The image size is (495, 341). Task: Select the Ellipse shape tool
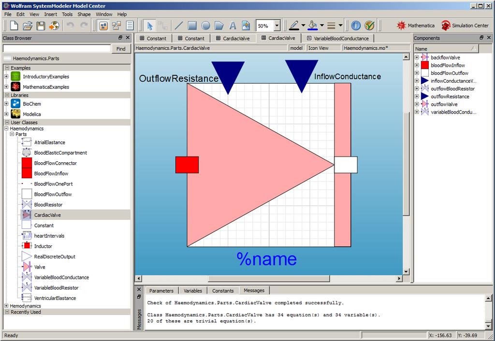(205, 26)
